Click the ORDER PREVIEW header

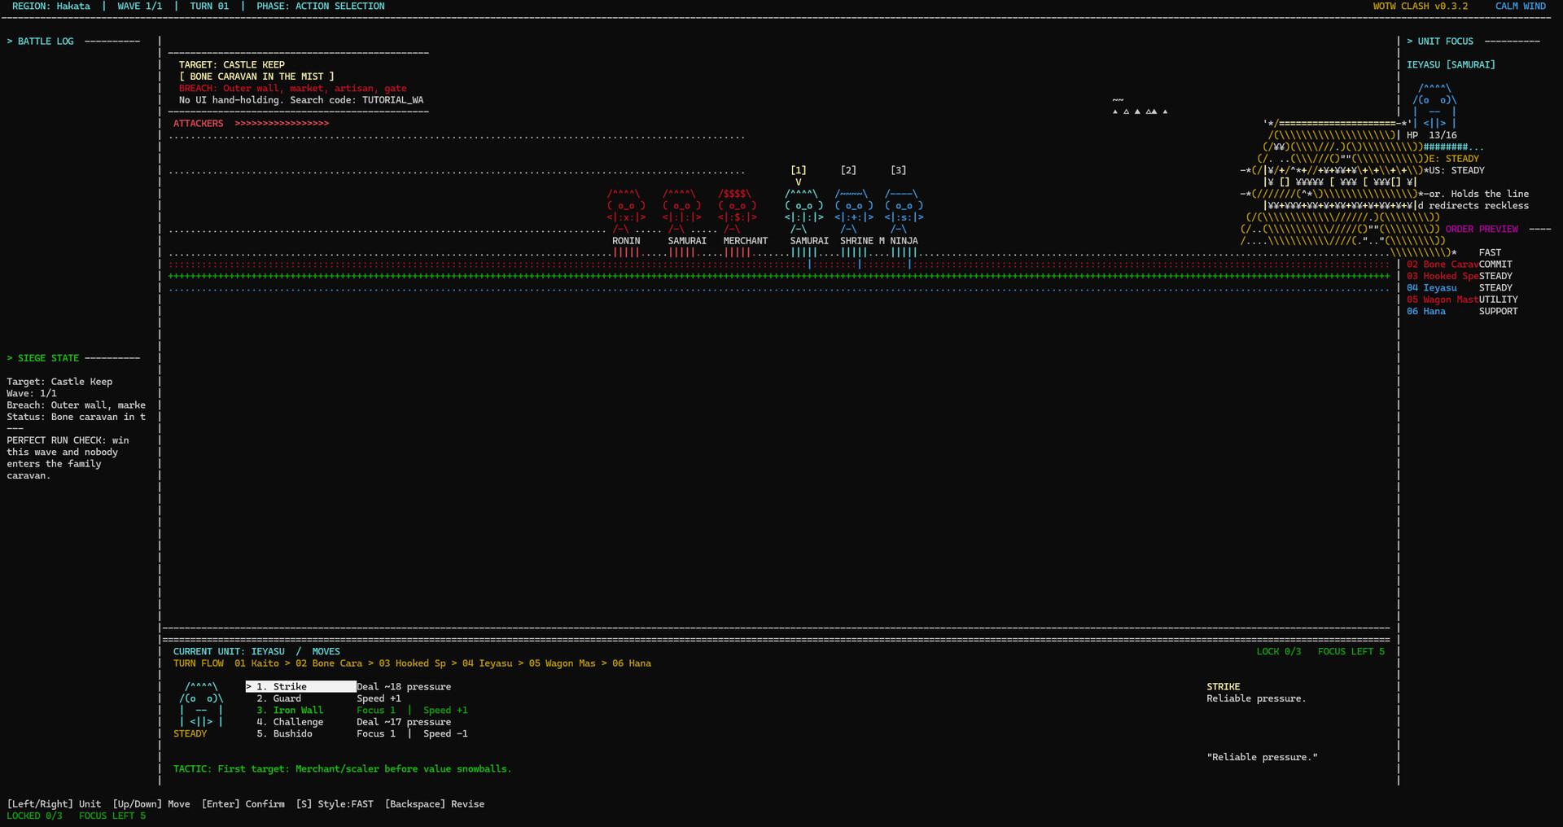click(x=1482, y=230)
